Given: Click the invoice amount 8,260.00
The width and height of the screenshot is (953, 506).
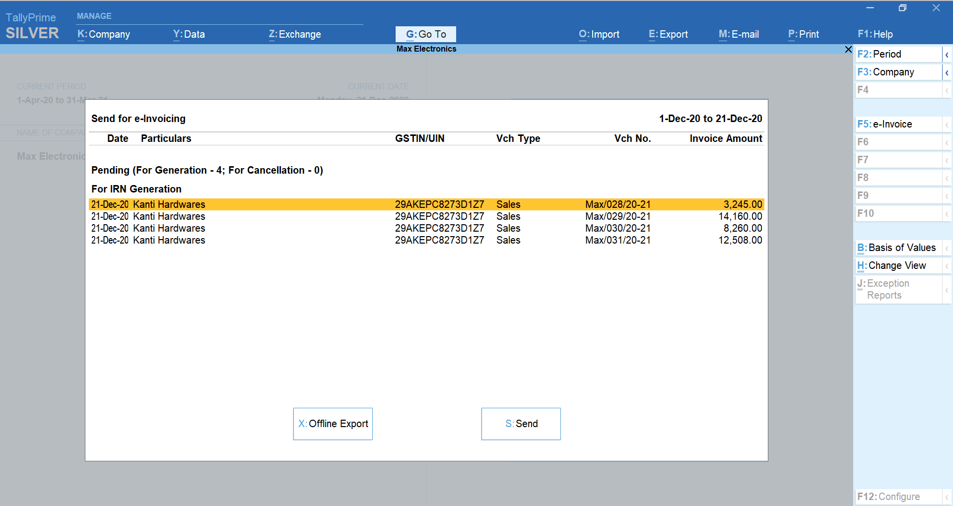Looking at the screenshot, I should (x=743, y=228).
